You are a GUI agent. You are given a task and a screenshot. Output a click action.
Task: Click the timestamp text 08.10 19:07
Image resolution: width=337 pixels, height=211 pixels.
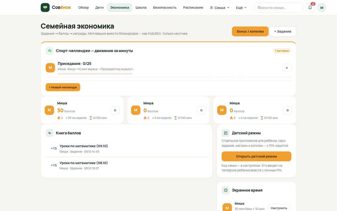92,168
